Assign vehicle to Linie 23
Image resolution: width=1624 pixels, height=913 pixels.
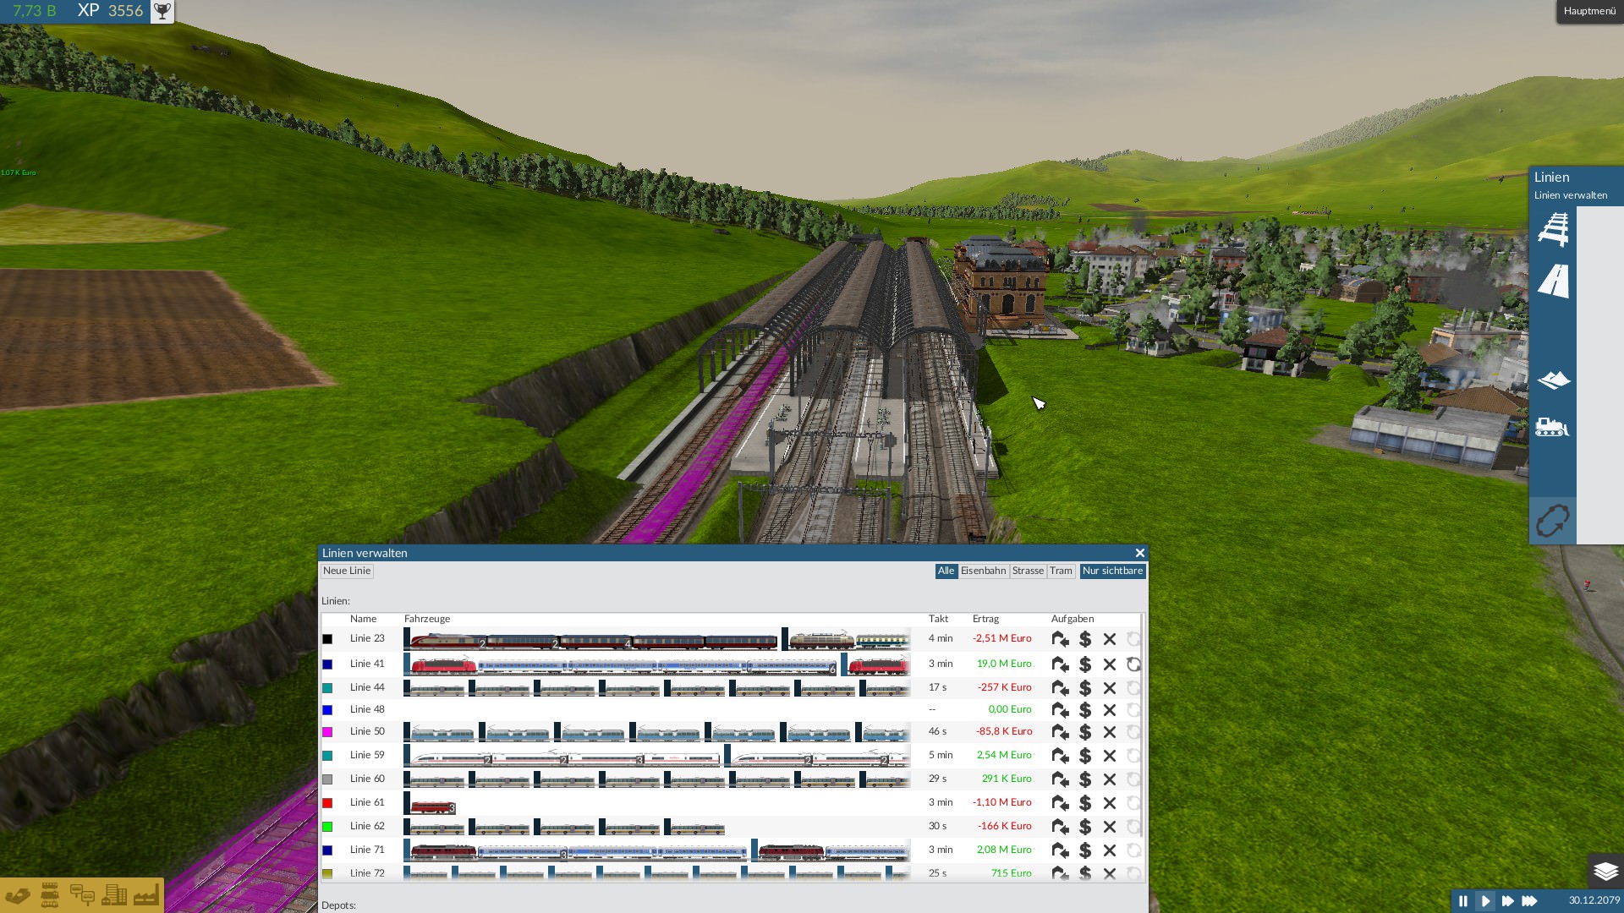(1060, 639)
